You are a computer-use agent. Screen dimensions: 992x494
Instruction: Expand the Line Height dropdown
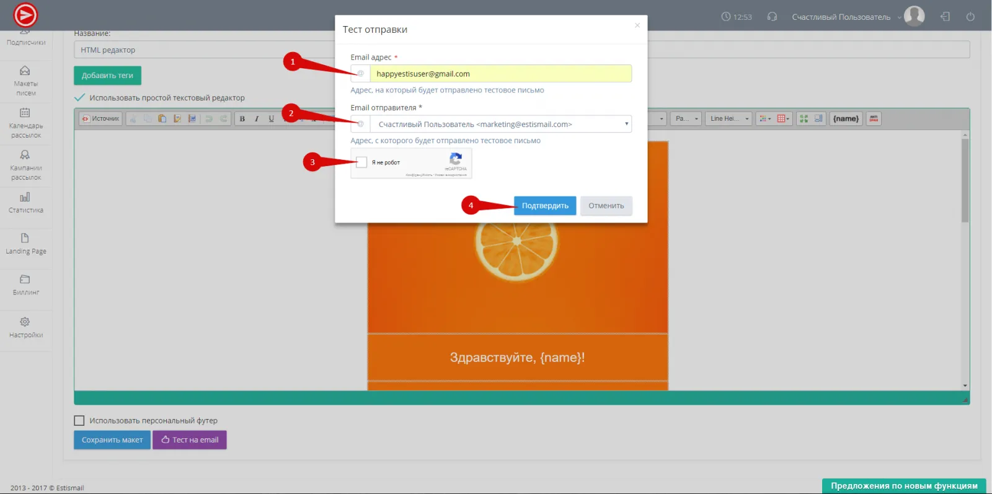click(728, 118)
